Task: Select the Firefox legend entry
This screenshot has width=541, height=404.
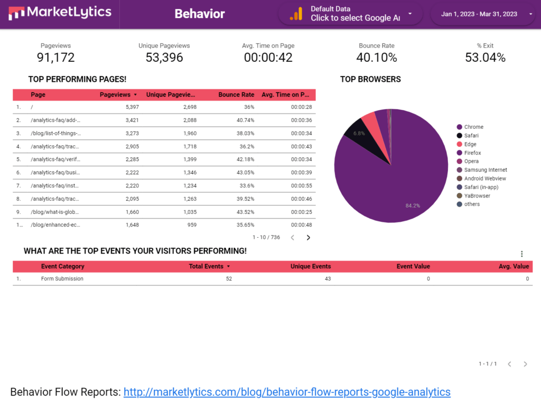Action: (472, 153)
